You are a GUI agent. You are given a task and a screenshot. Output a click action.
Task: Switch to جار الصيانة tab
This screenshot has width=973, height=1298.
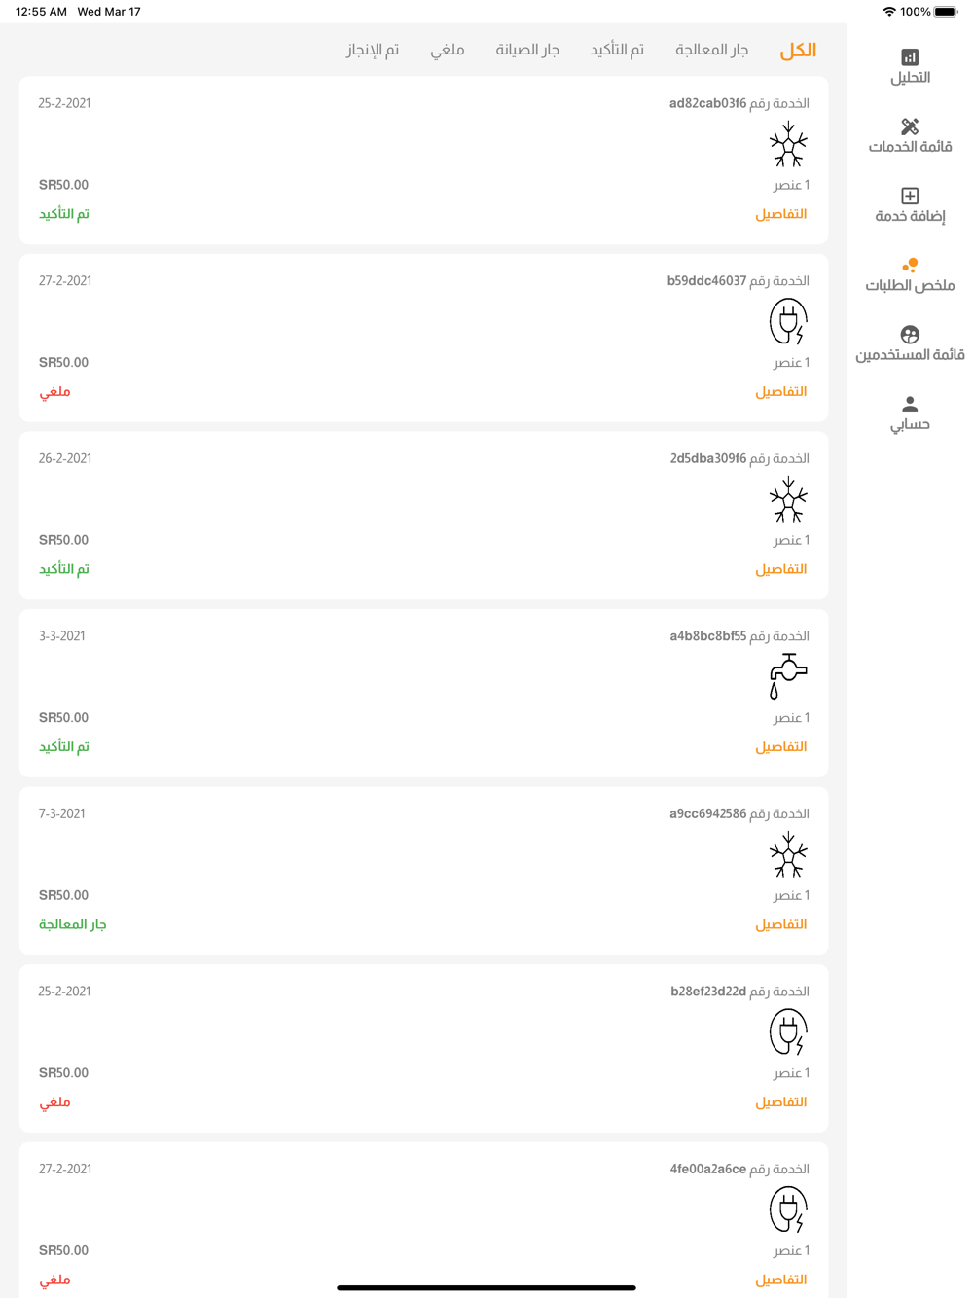[x=527, y=50]
